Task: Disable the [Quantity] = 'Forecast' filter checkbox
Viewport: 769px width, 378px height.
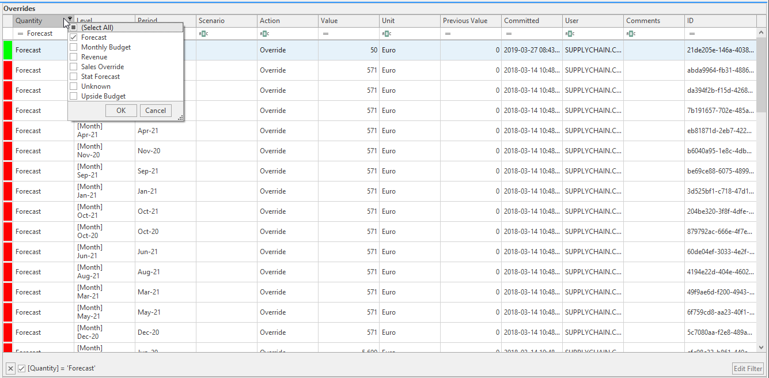Action: (x=21, y=369)
